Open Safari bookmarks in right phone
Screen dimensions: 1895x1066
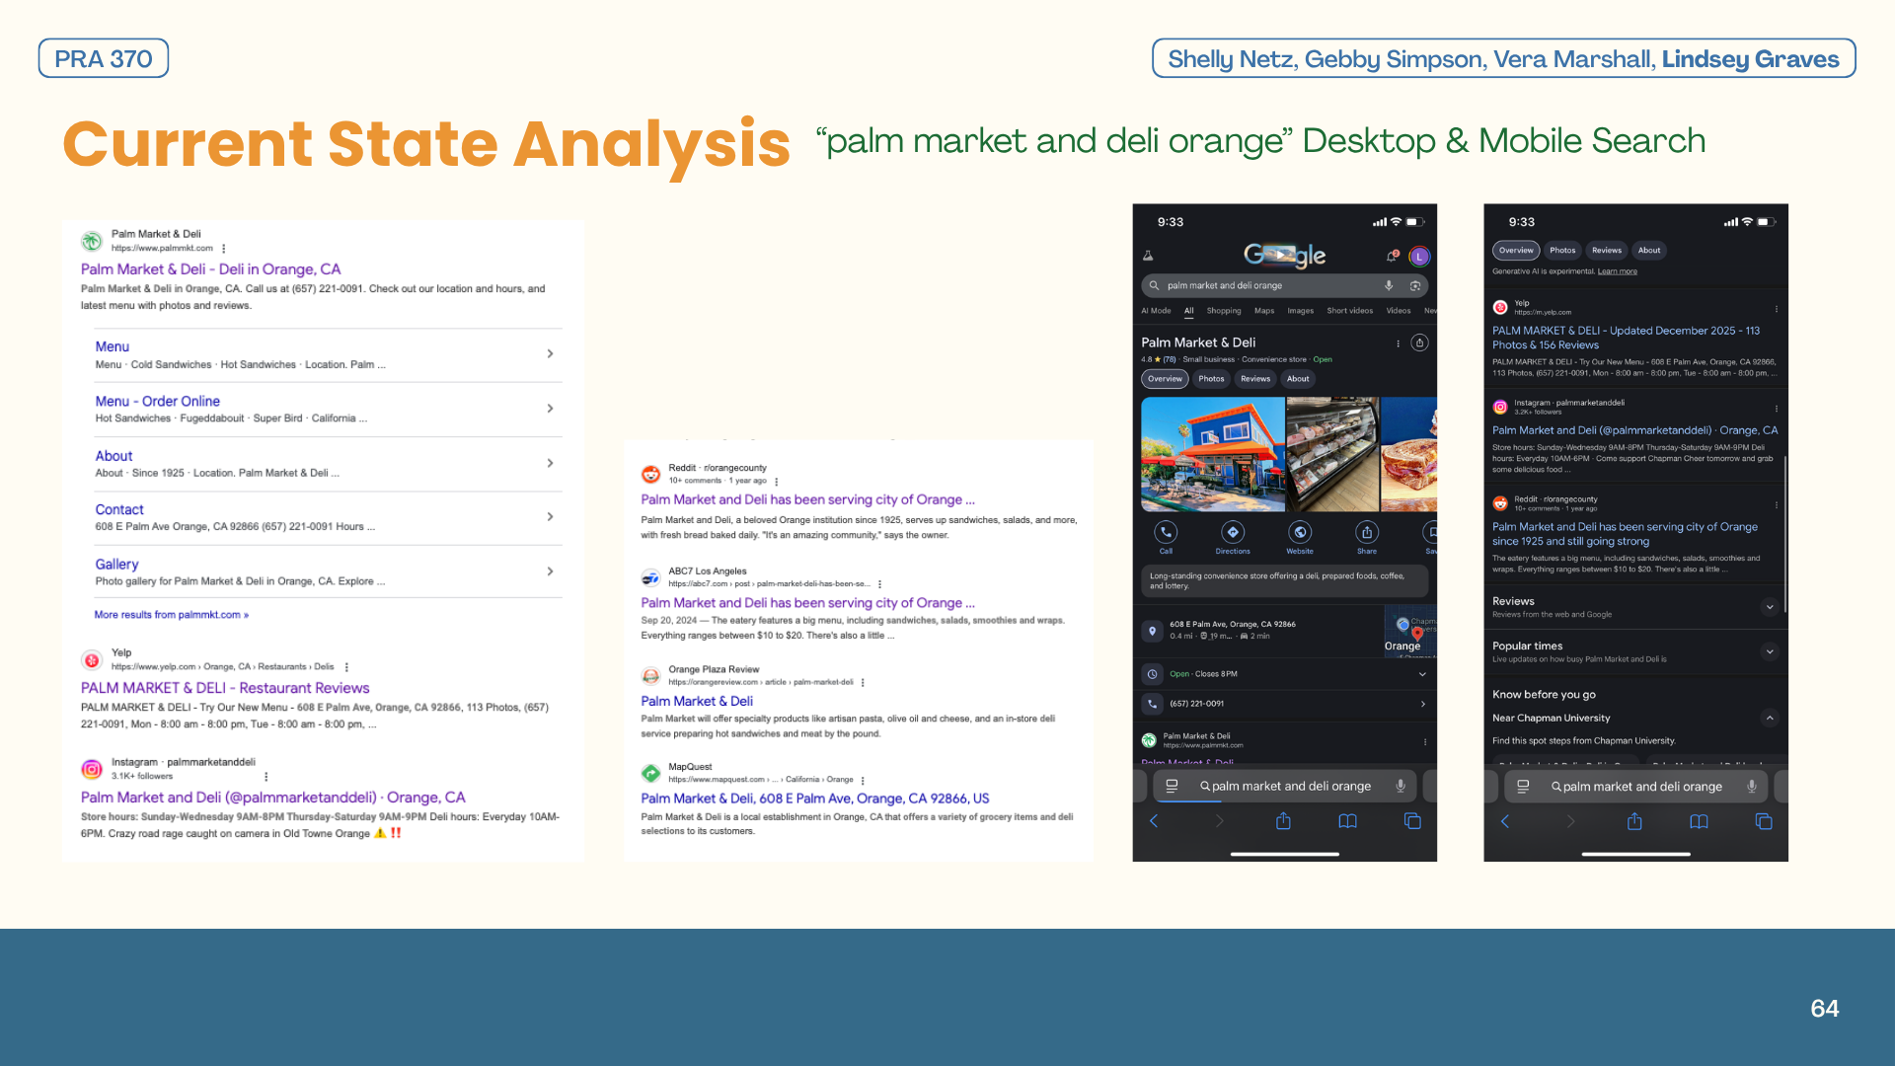[1699, 821]
